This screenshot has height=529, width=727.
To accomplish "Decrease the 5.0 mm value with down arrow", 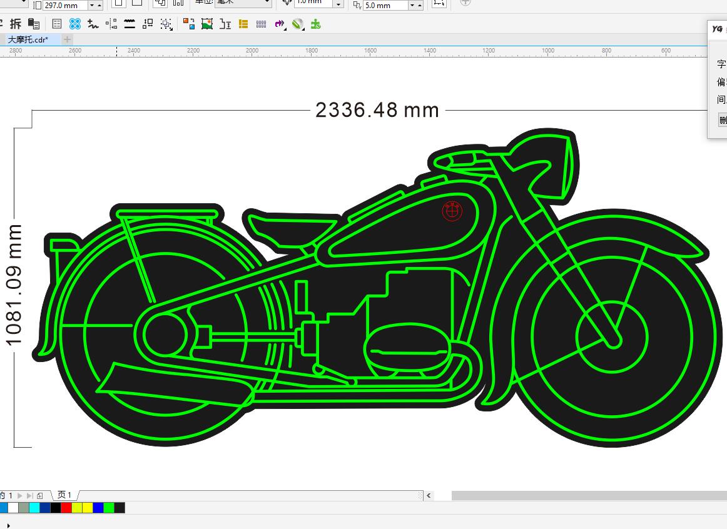I will [412, 6].
